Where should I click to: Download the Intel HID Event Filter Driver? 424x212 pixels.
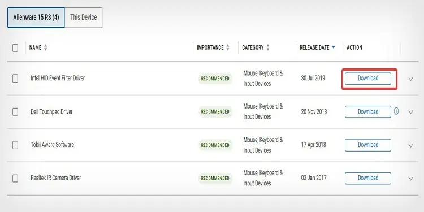click(x=368, y=79)
